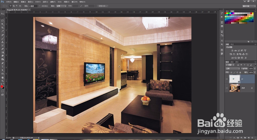Click the Brightness/Contrast adjustment icon
Screen dimensions: 257x140
click(x=232, y=51)
